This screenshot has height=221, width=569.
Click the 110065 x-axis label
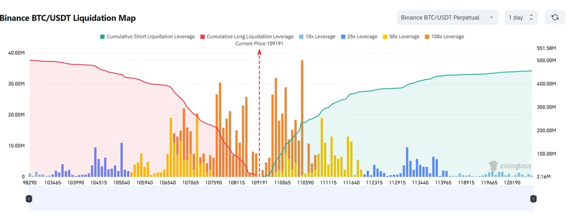[283, 183]
